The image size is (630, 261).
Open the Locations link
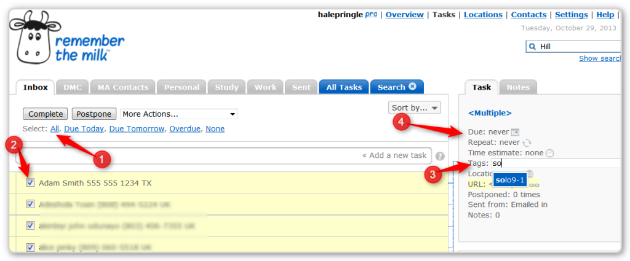(483, 15)
